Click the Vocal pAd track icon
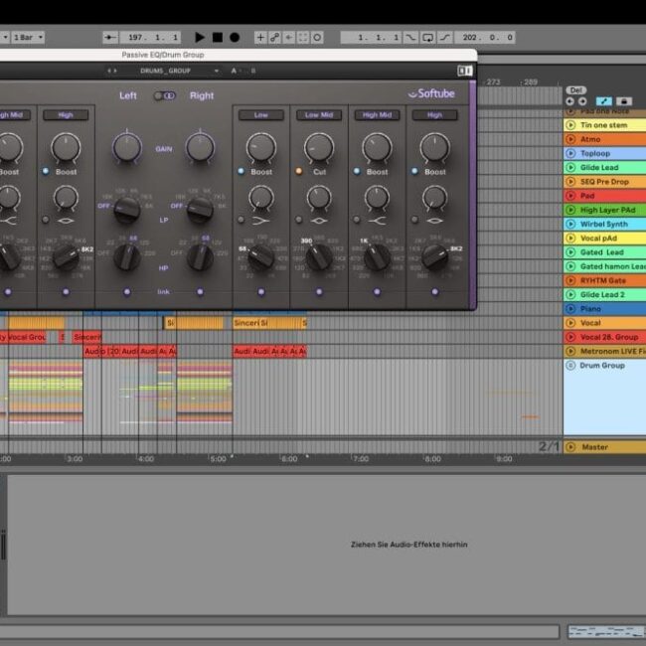Viewport: 646px width, 646px height. click(570, 239)
